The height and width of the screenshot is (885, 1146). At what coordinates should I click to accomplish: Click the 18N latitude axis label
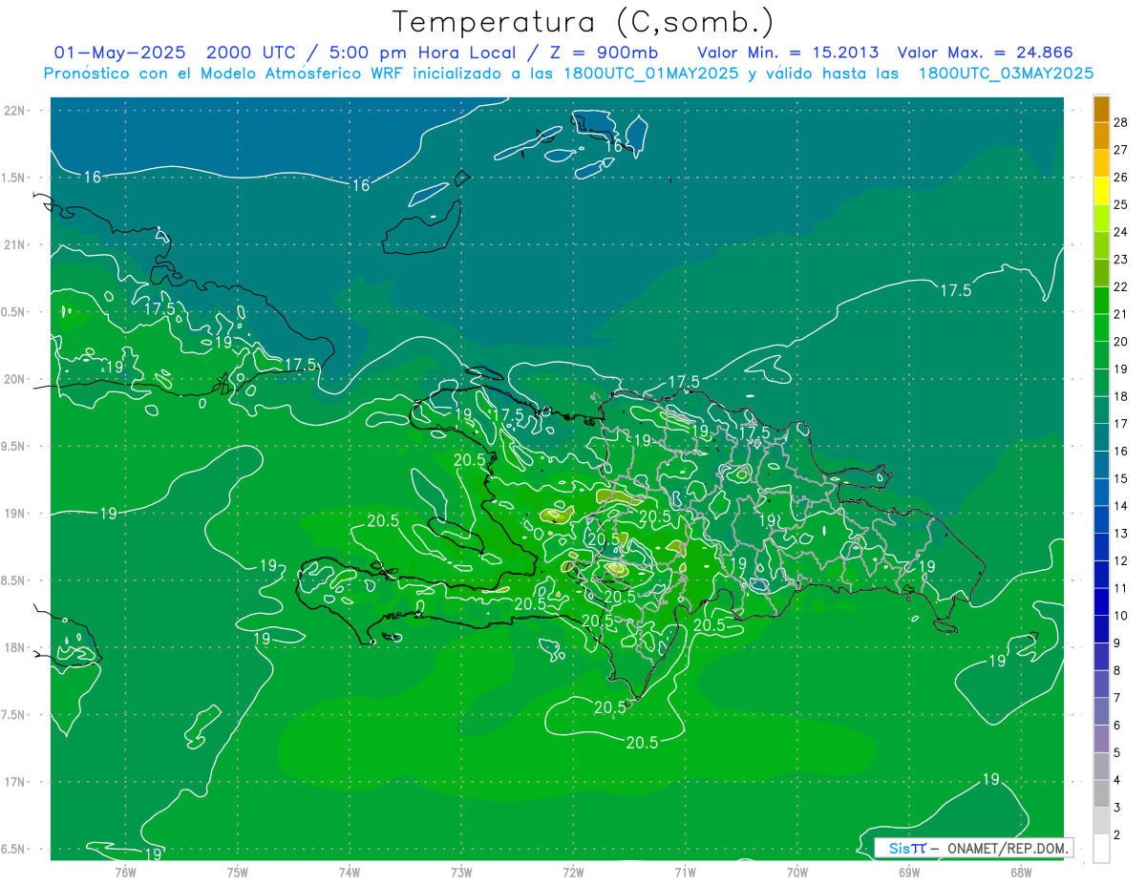[x=15, y=647]
